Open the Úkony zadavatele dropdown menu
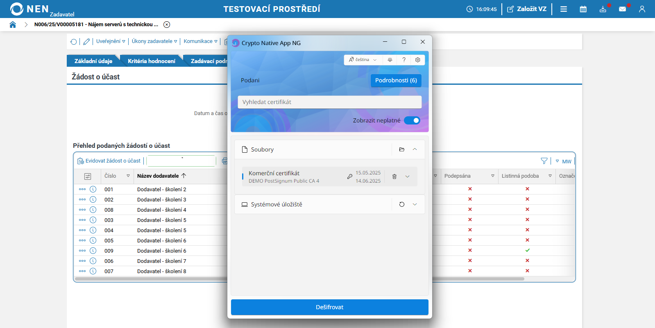Viewport: 655px width, 328px height. point(154,41)
